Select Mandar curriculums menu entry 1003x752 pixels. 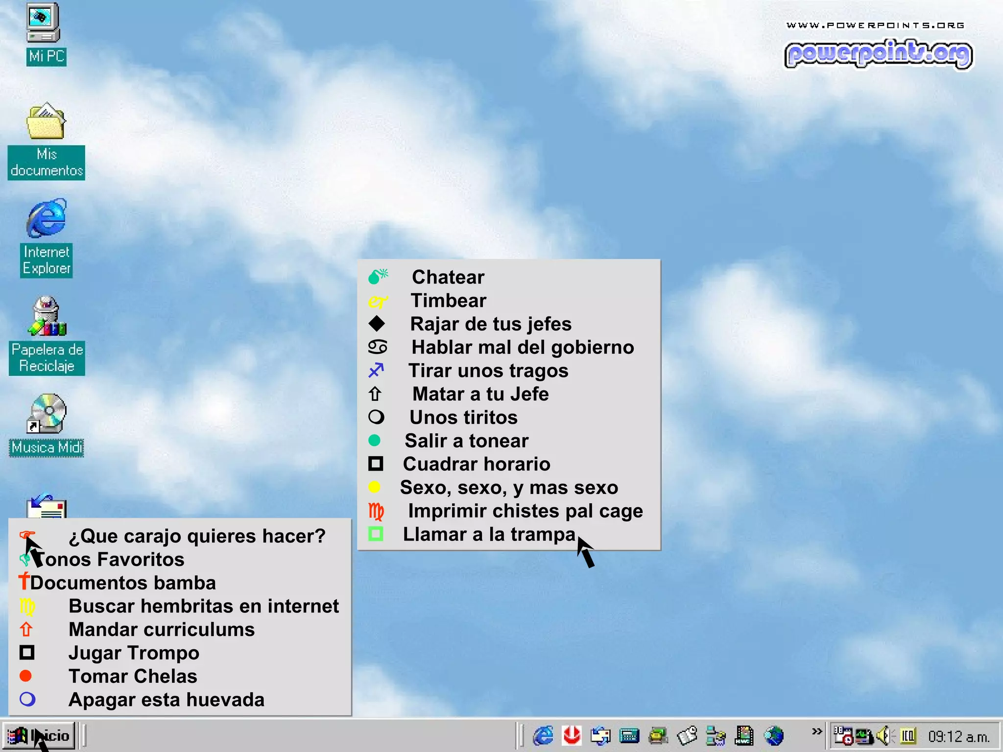click(161, 630)
